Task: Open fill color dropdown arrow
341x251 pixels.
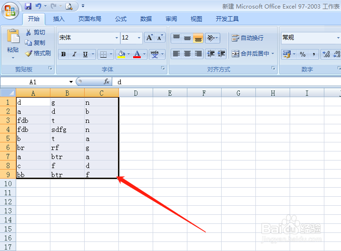Action: pyautogui.click(x=129, y=54)
